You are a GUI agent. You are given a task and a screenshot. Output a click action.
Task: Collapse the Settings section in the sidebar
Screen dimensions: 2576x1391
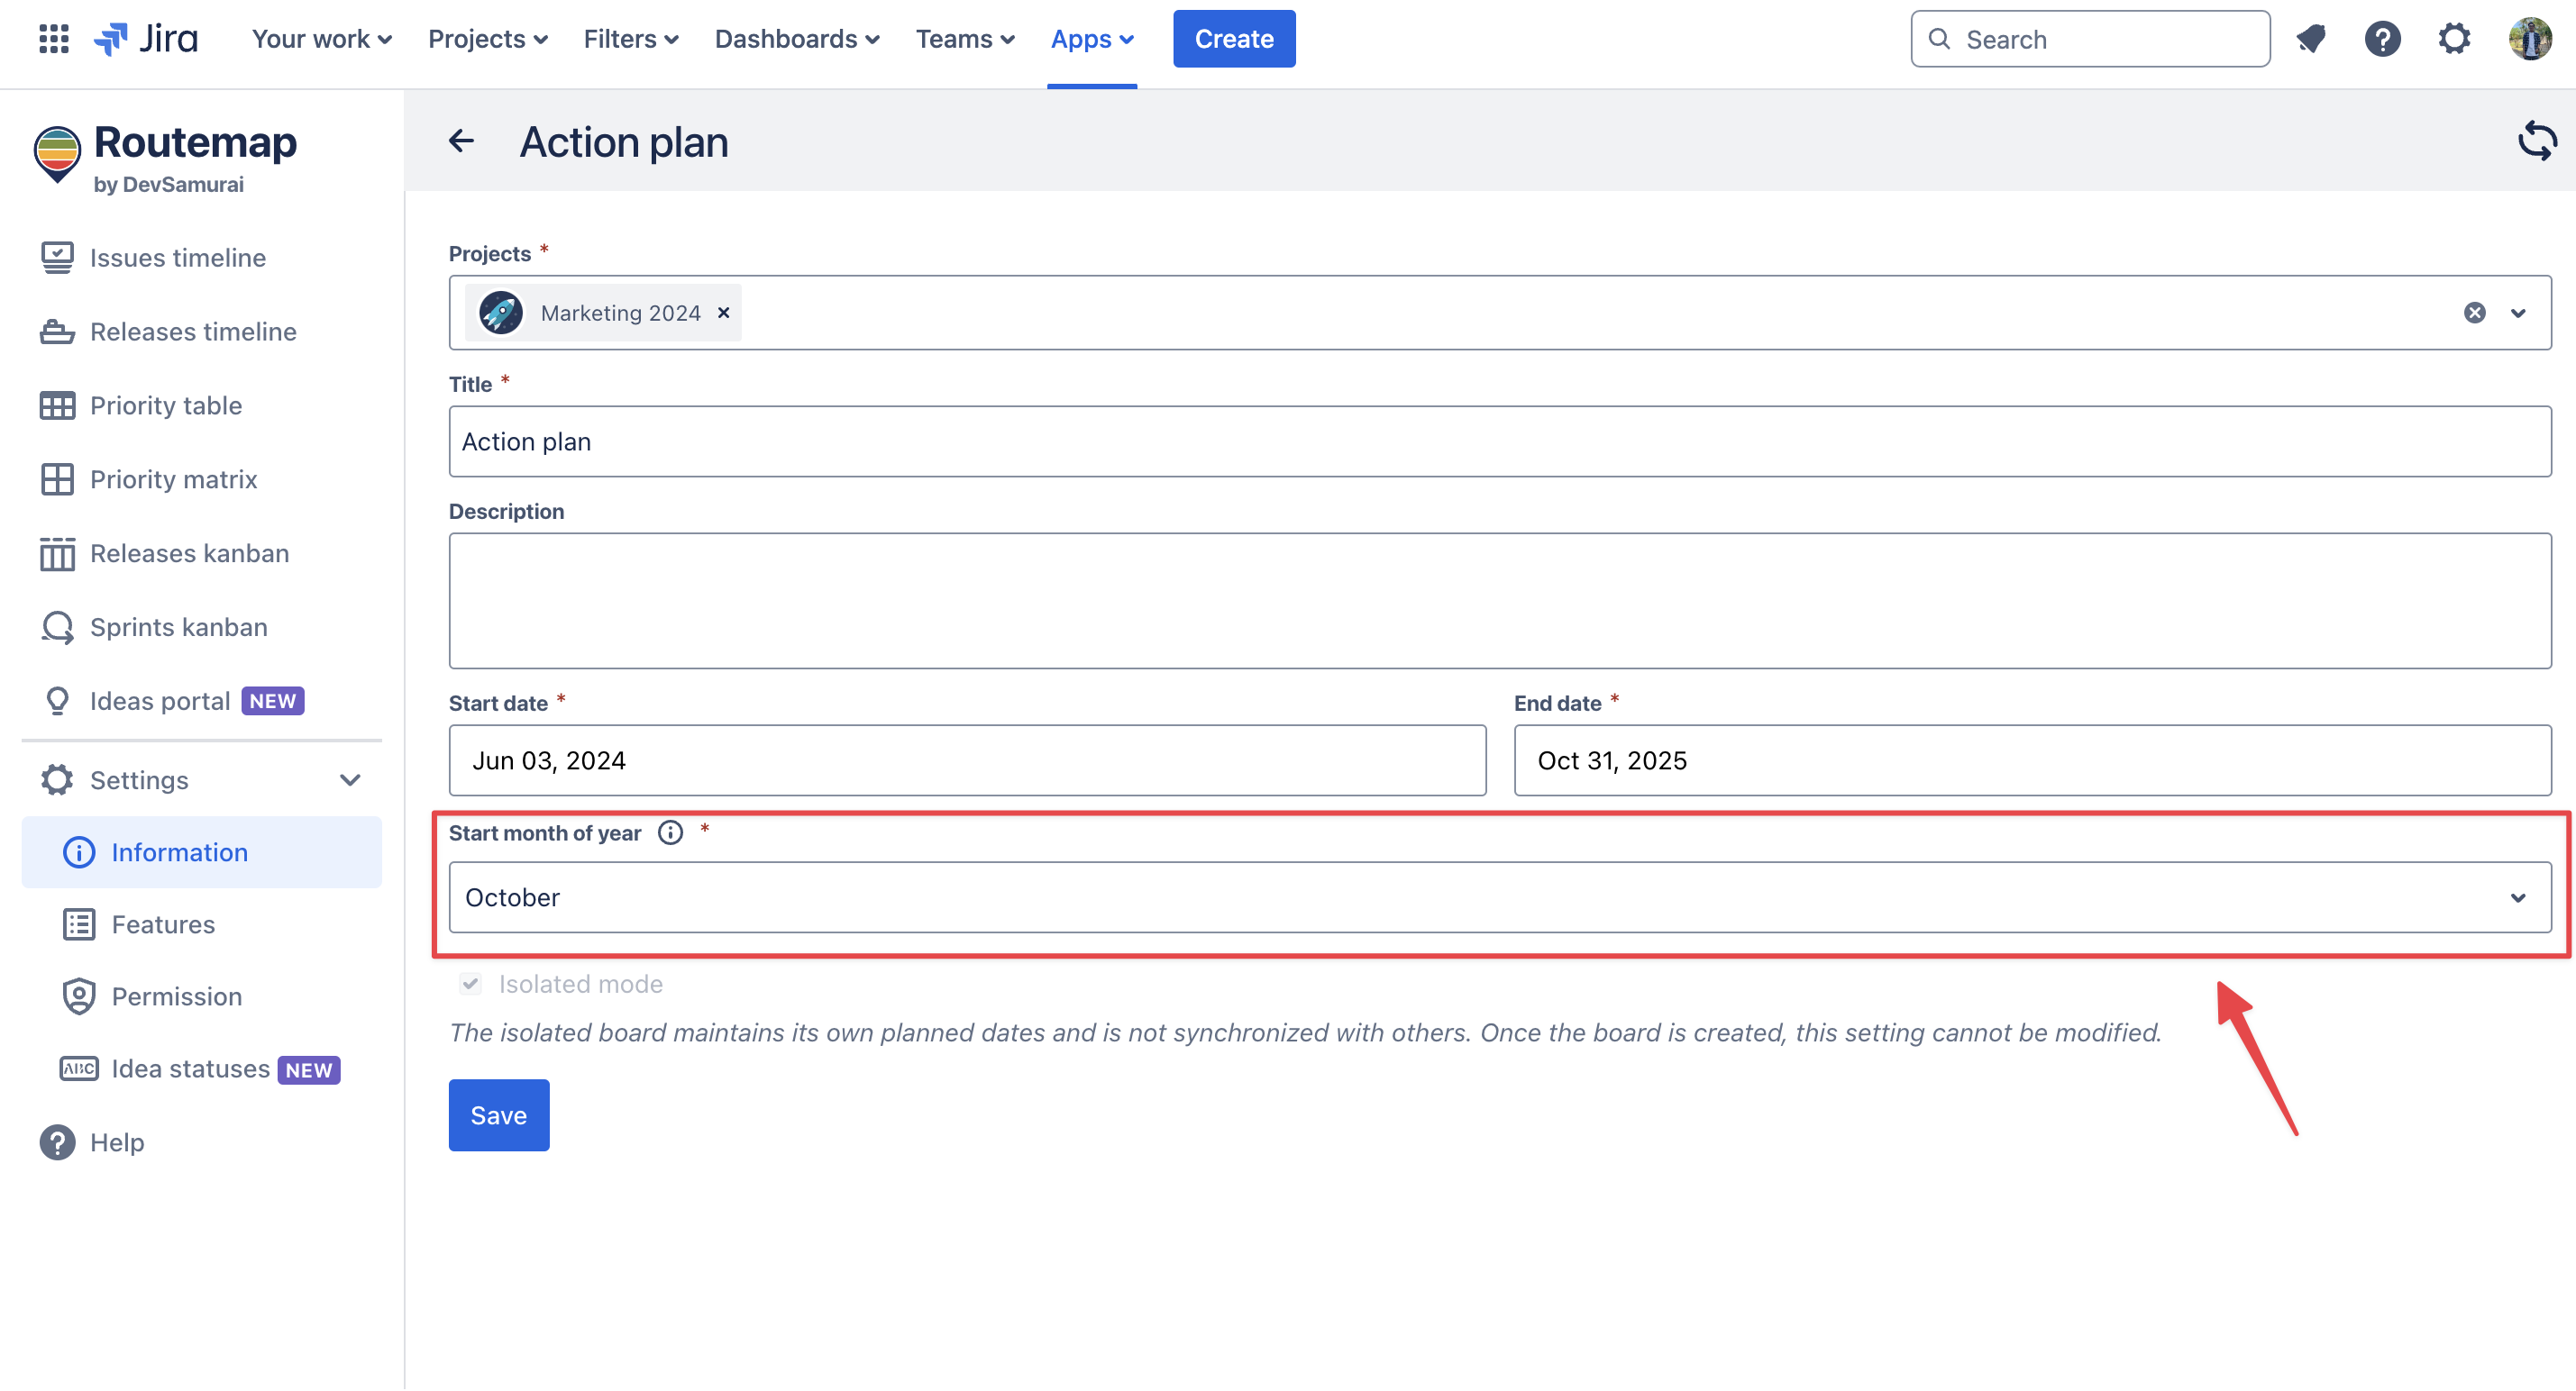click(x=349, y=779)
